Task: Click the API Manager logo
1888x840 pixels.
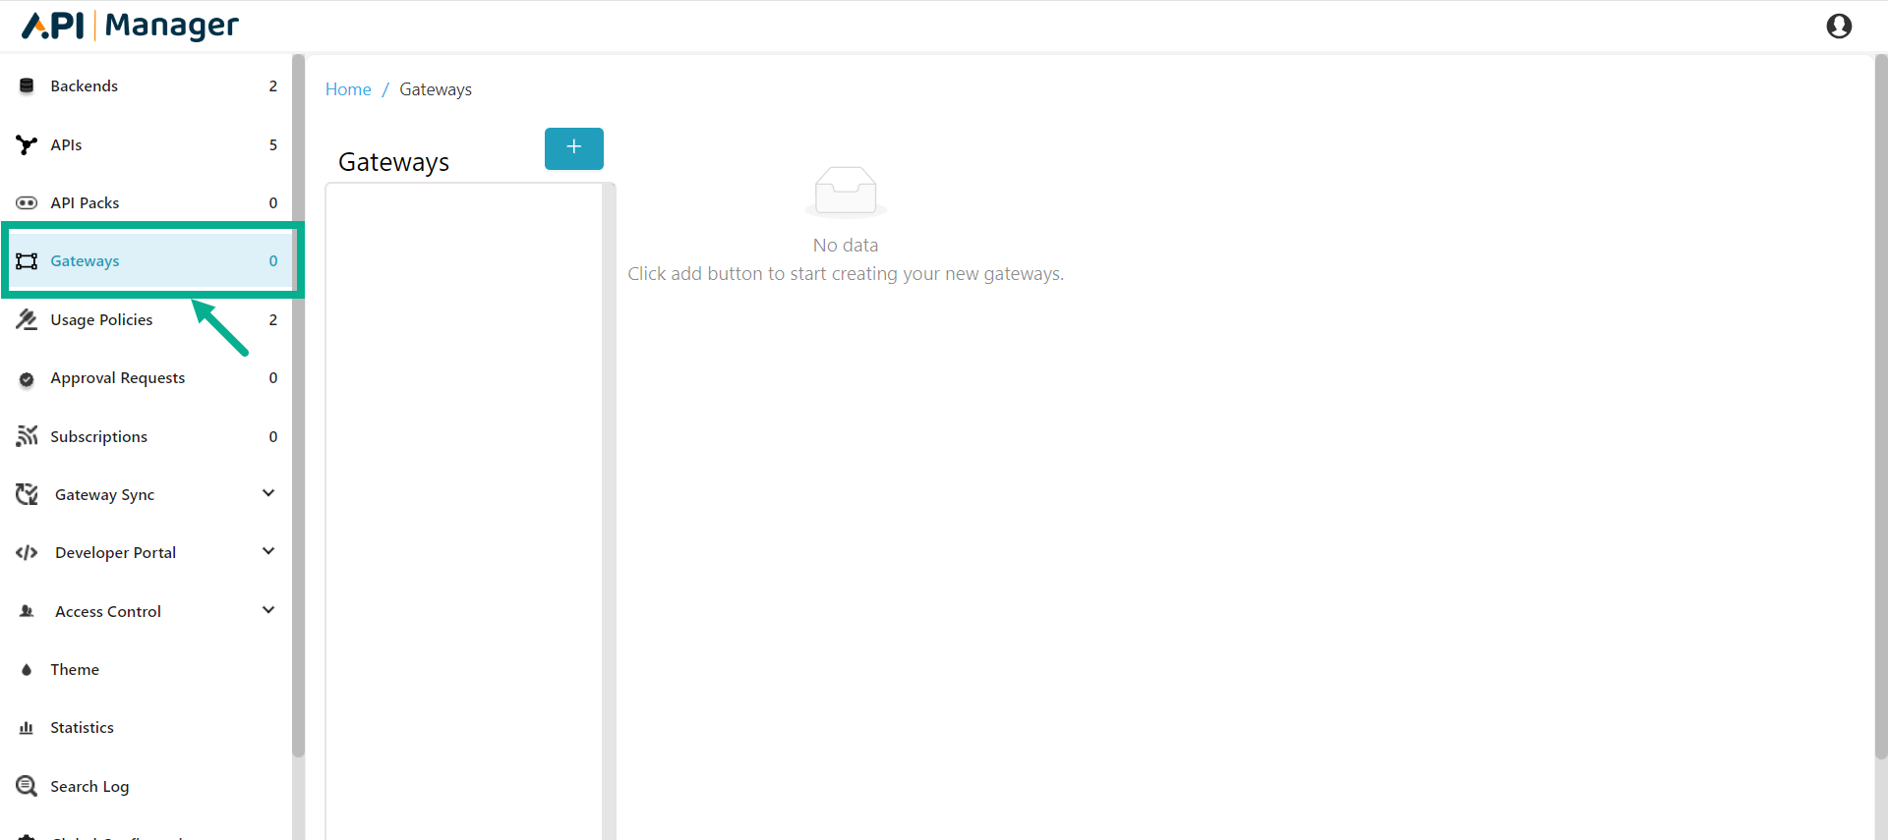Action: [131, 26]
